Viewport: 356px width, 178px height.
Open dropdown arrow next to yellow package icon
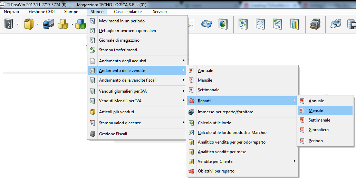coord(37,24)
